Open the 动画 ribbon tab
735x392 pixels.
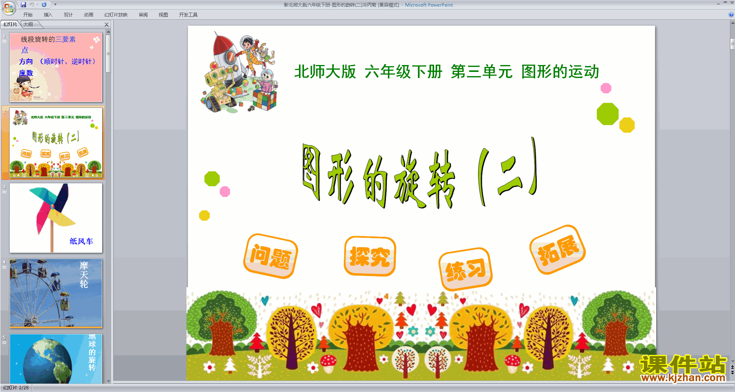[x=88, y=15]
